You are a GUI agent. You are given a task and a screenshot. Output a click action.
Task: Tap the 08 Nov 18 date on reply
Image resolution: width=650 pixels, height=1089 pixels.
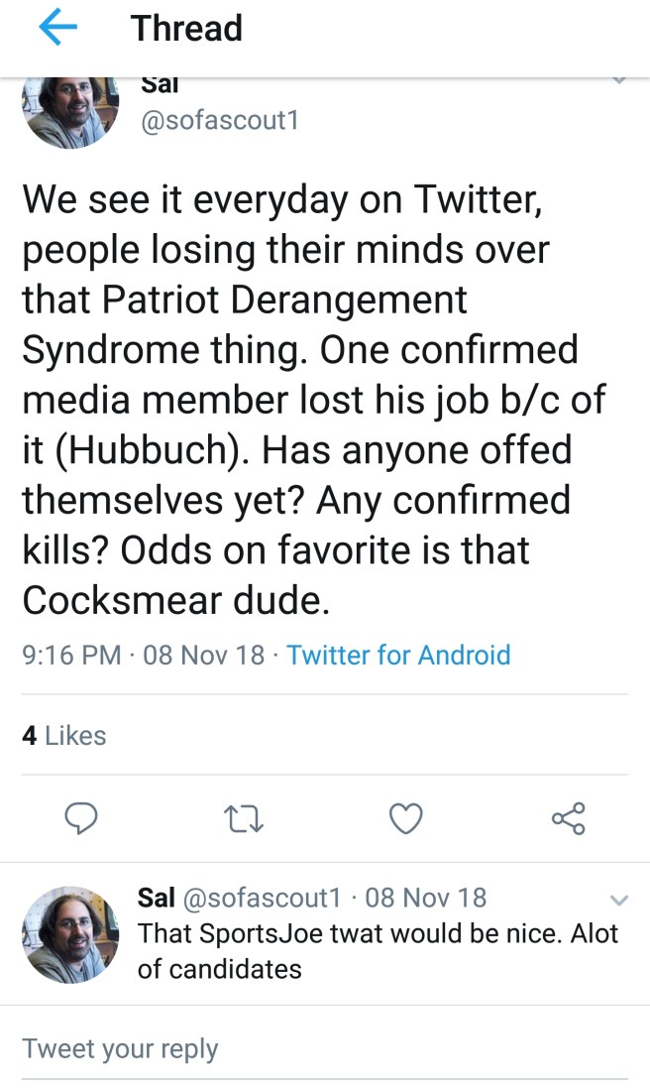[426, 899]
